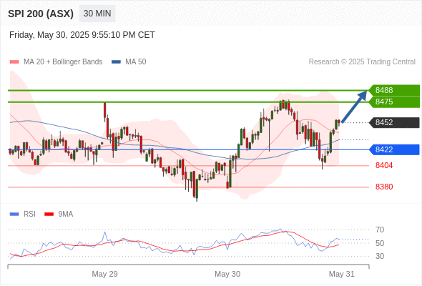Click the May 31 date axis label
The height and width of the screenshot is (286, 422).
point(341,274)
